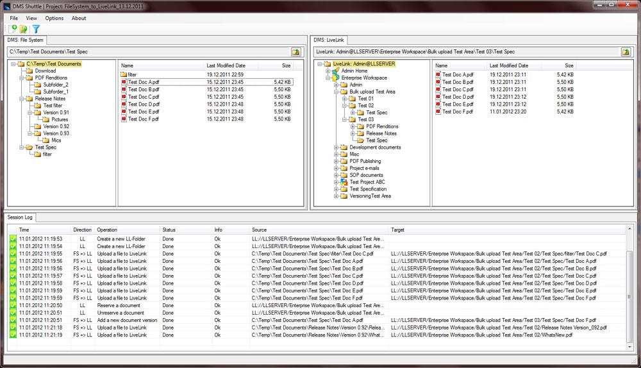Click the Download folder icon in the tree
This screenshot has height=368, width=641.
point(29,71)
